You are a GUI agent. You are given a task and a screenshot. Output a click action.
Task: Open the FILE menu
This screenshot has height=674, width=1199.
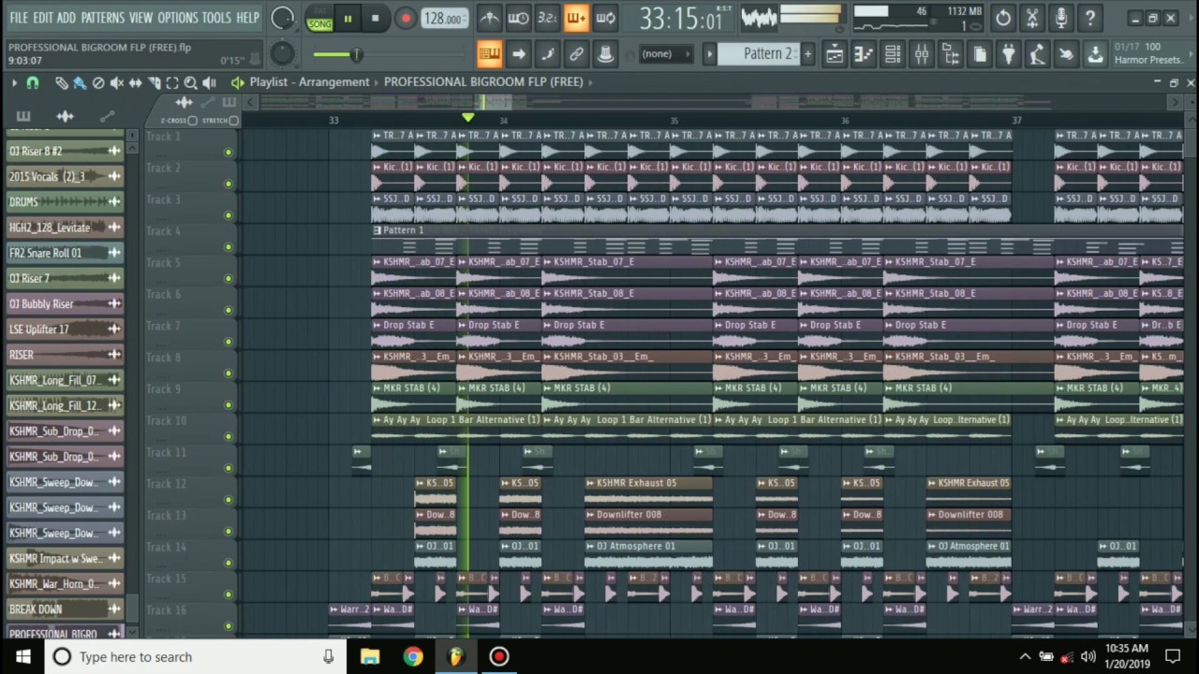click(x=19, y=18)
